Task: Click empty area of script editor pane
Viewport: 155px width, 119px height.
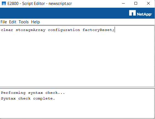Action: pyautogui.click(x=77, y=59)
